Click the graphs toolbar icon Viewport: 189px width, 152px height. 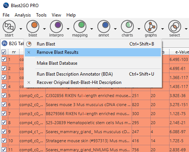click(x=151, y=27)
